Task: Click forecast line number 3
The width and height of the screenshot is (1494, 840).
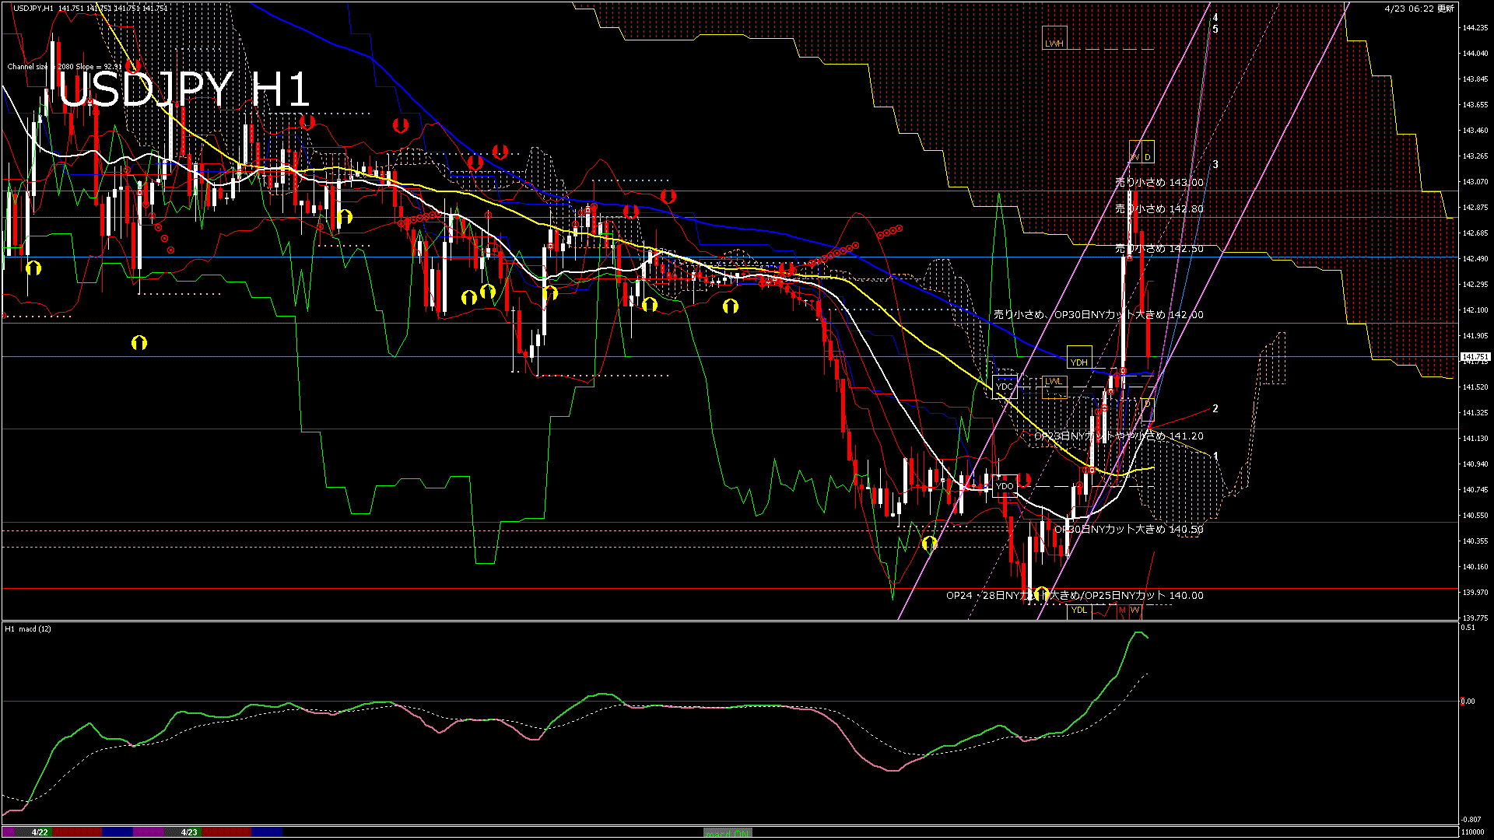Action: click(x=1215, y=165)
